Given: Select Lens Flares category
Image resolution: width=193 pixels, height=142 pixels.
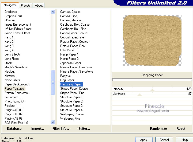Looking at the screenshot, I should click(x=12, y=59).
